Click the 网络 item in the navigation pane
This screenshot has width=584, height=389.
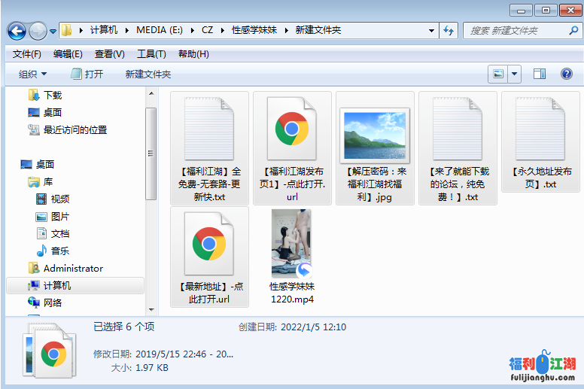click(x=53, y=302)
